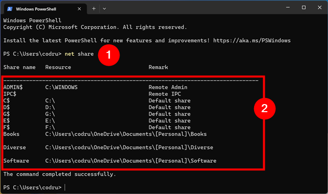This screenshot has height=194, width=328.
Task: Click the Software share name
Action: point(16,161)
